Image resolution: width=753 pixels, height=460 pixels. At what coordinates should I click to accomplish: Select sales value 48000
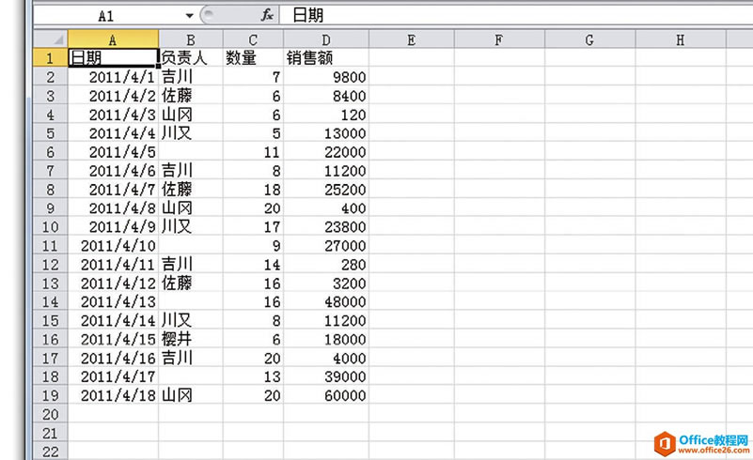point(326,301)
